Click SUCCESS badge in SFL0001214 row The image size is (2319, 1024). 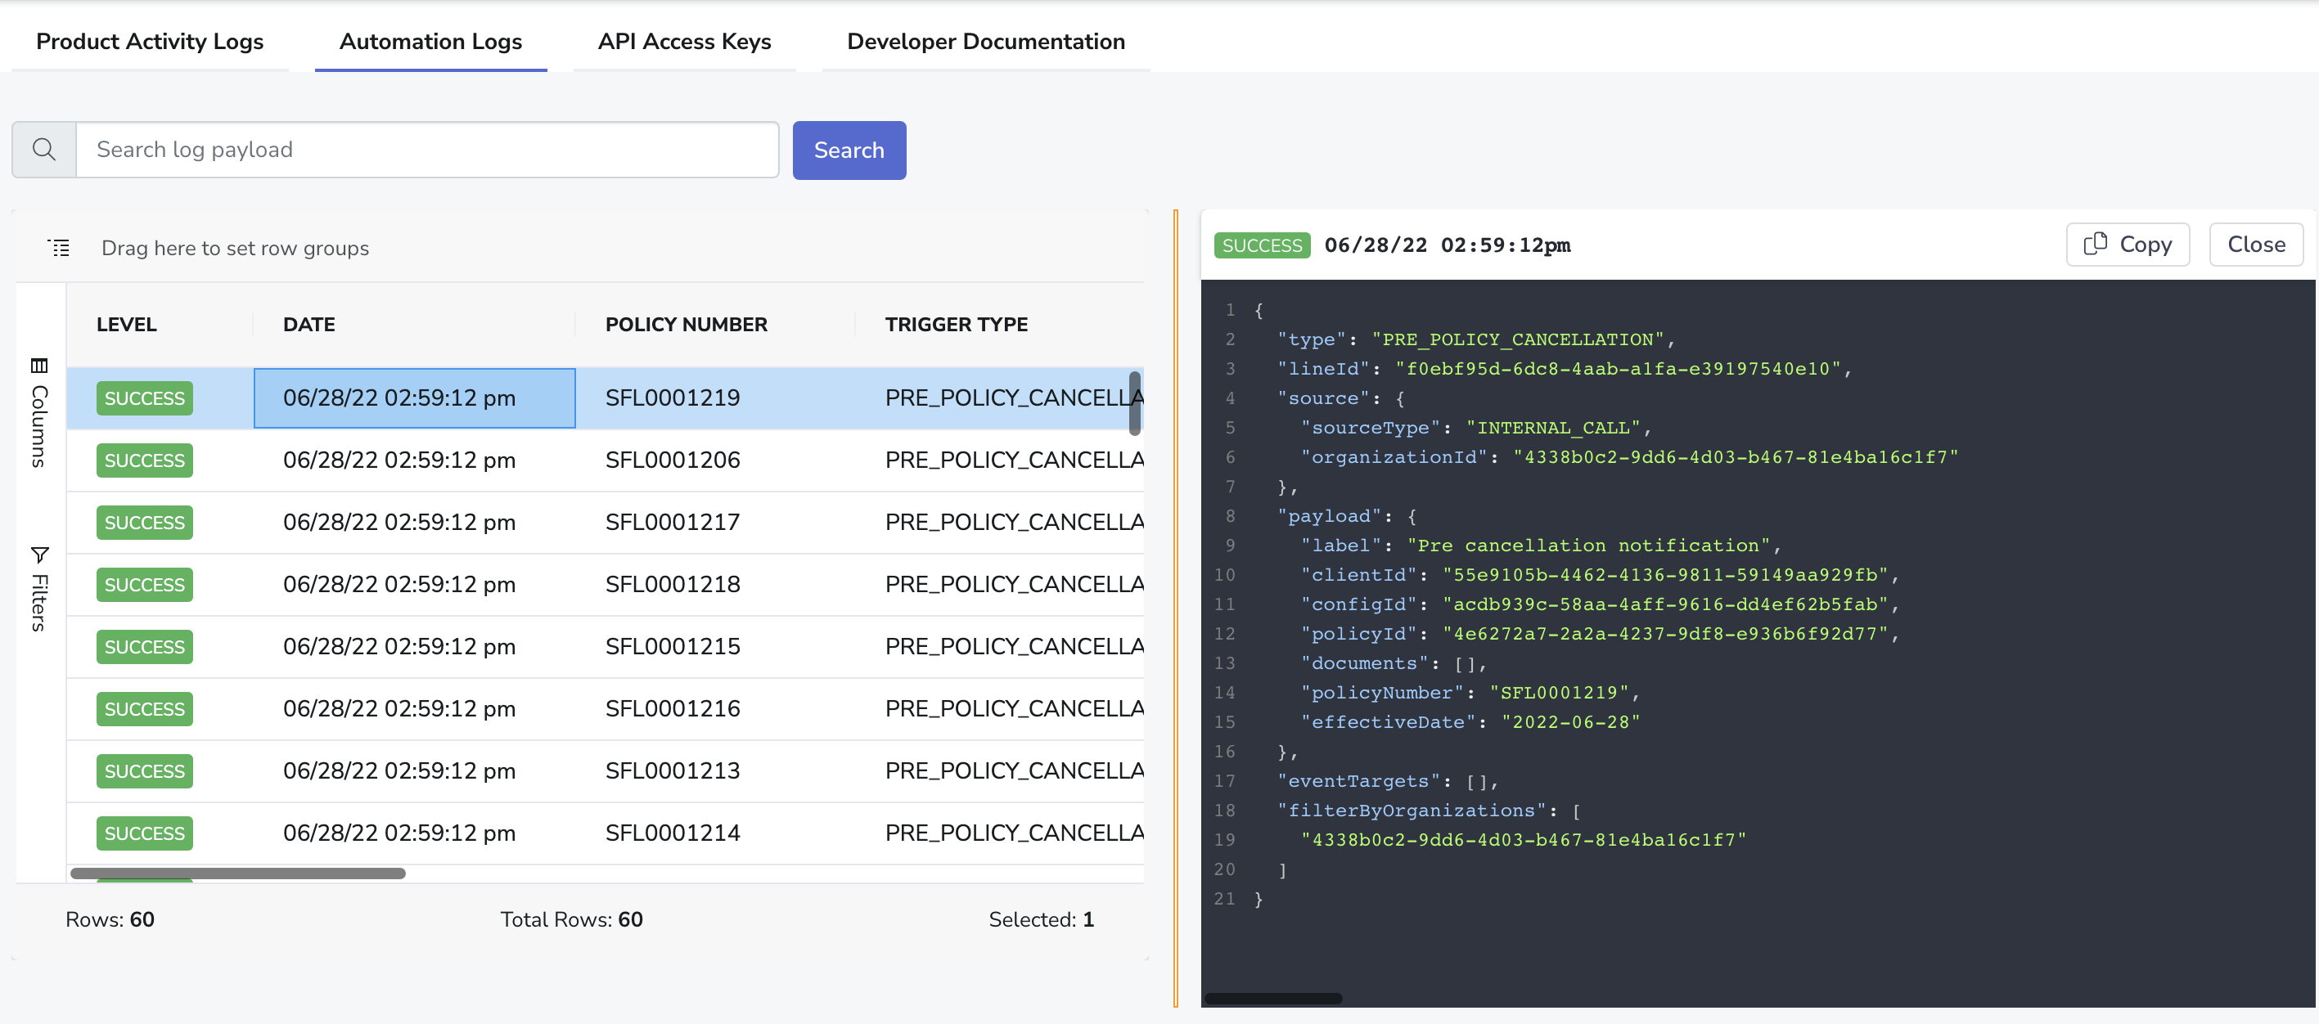pos(144,833)
